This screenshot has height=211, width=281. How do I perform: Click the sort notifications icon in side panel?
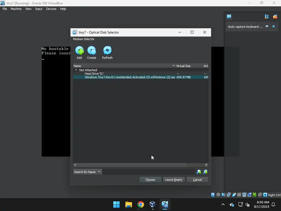267,17
